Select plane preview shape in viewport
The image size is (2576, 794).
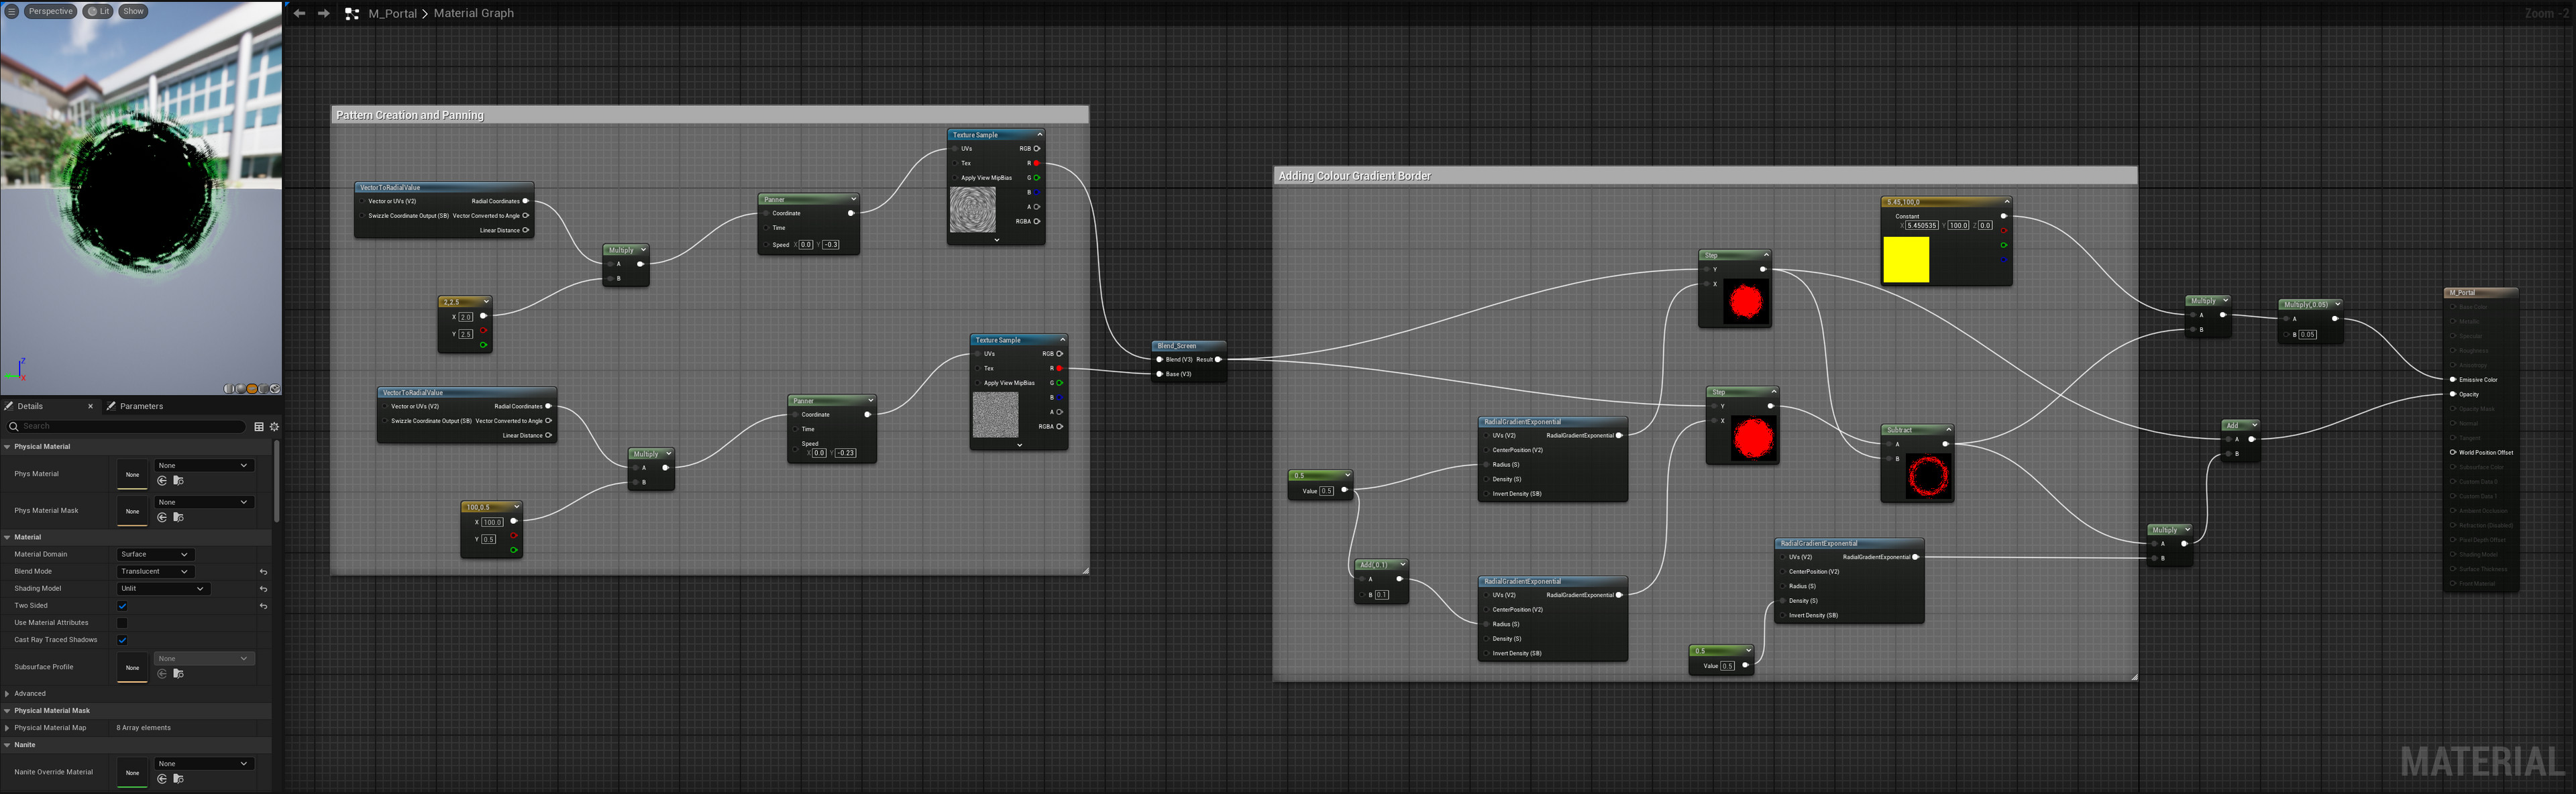pyautogui.click(x=252, y=389)
